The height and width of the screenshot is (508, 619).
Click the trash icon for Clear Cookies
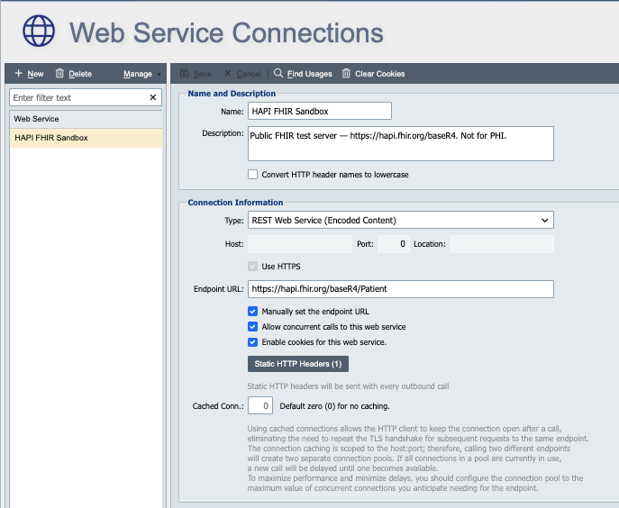pos(346,73)
